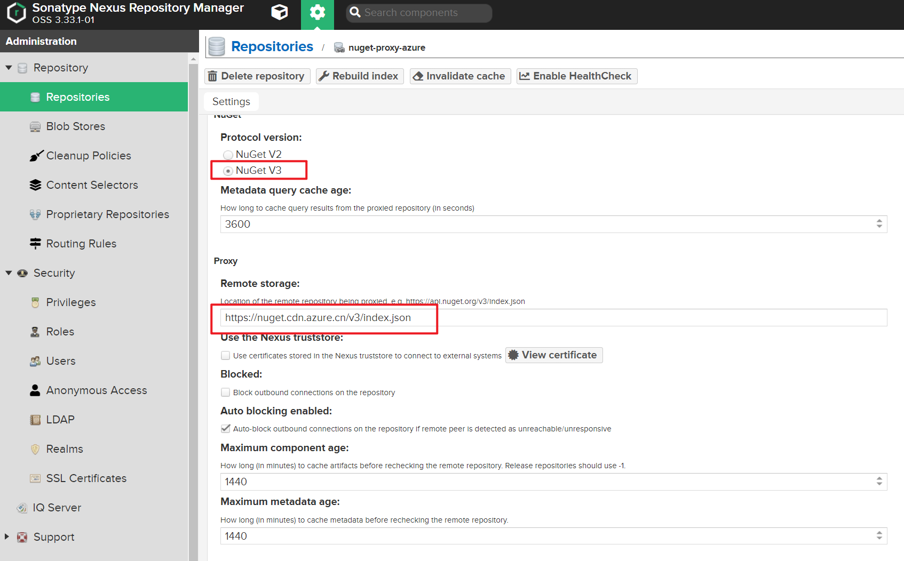Image resolution: width=904 pixels, height=561 pixels.
Task: Click the nuget-proxy-azure breadcrumb icon
Action: [x=339, y=47]
